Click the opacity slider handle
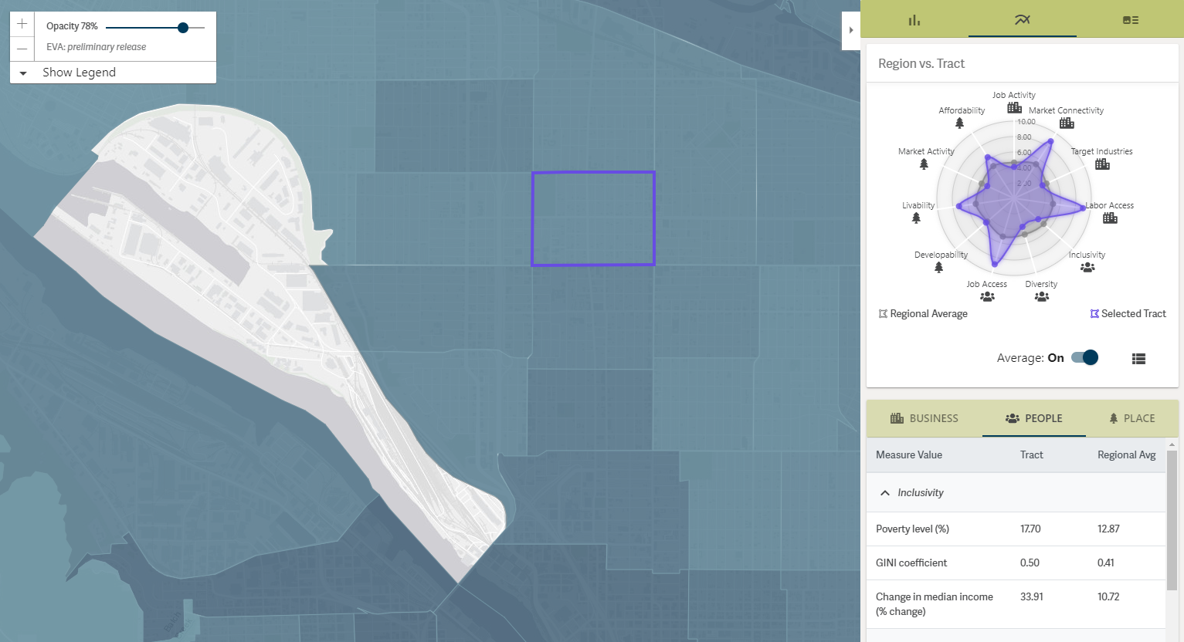Screen dimensions: 1184x642 tap(183, 28)
